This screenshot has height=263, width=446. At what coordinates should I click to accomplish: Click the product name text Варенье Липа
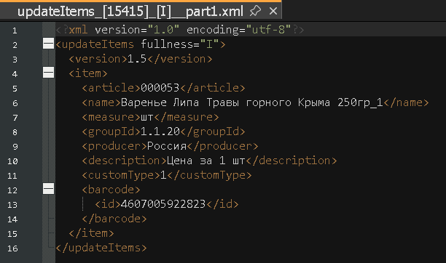pyautogui.click(x=160, y=102)
